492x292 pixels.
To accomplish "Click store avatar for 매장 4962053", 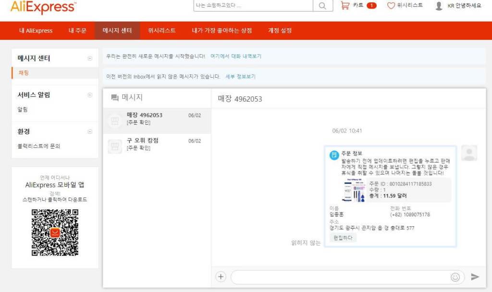I will click(x=115, y=121).
